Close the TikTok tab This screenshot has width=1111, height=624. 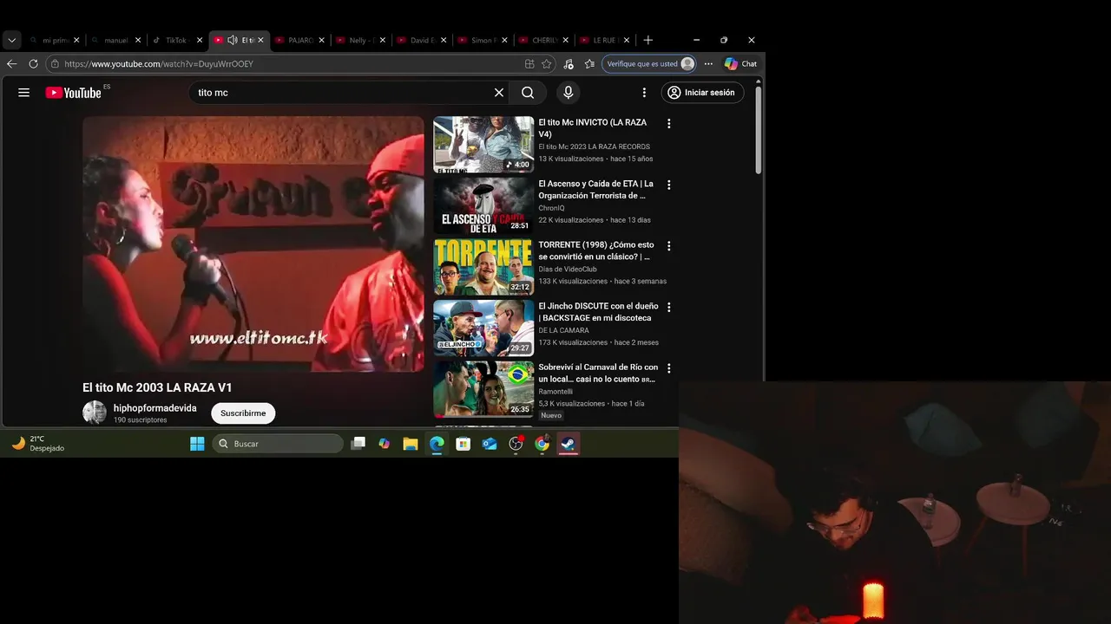(x=199, y=40)
